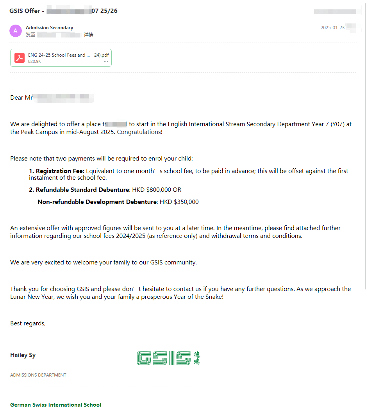Click the ADMISSIONS DEPARTMENT signature text
Viewport: 366px width, 416px height.
pyautogui.click(x=38, y=375)
